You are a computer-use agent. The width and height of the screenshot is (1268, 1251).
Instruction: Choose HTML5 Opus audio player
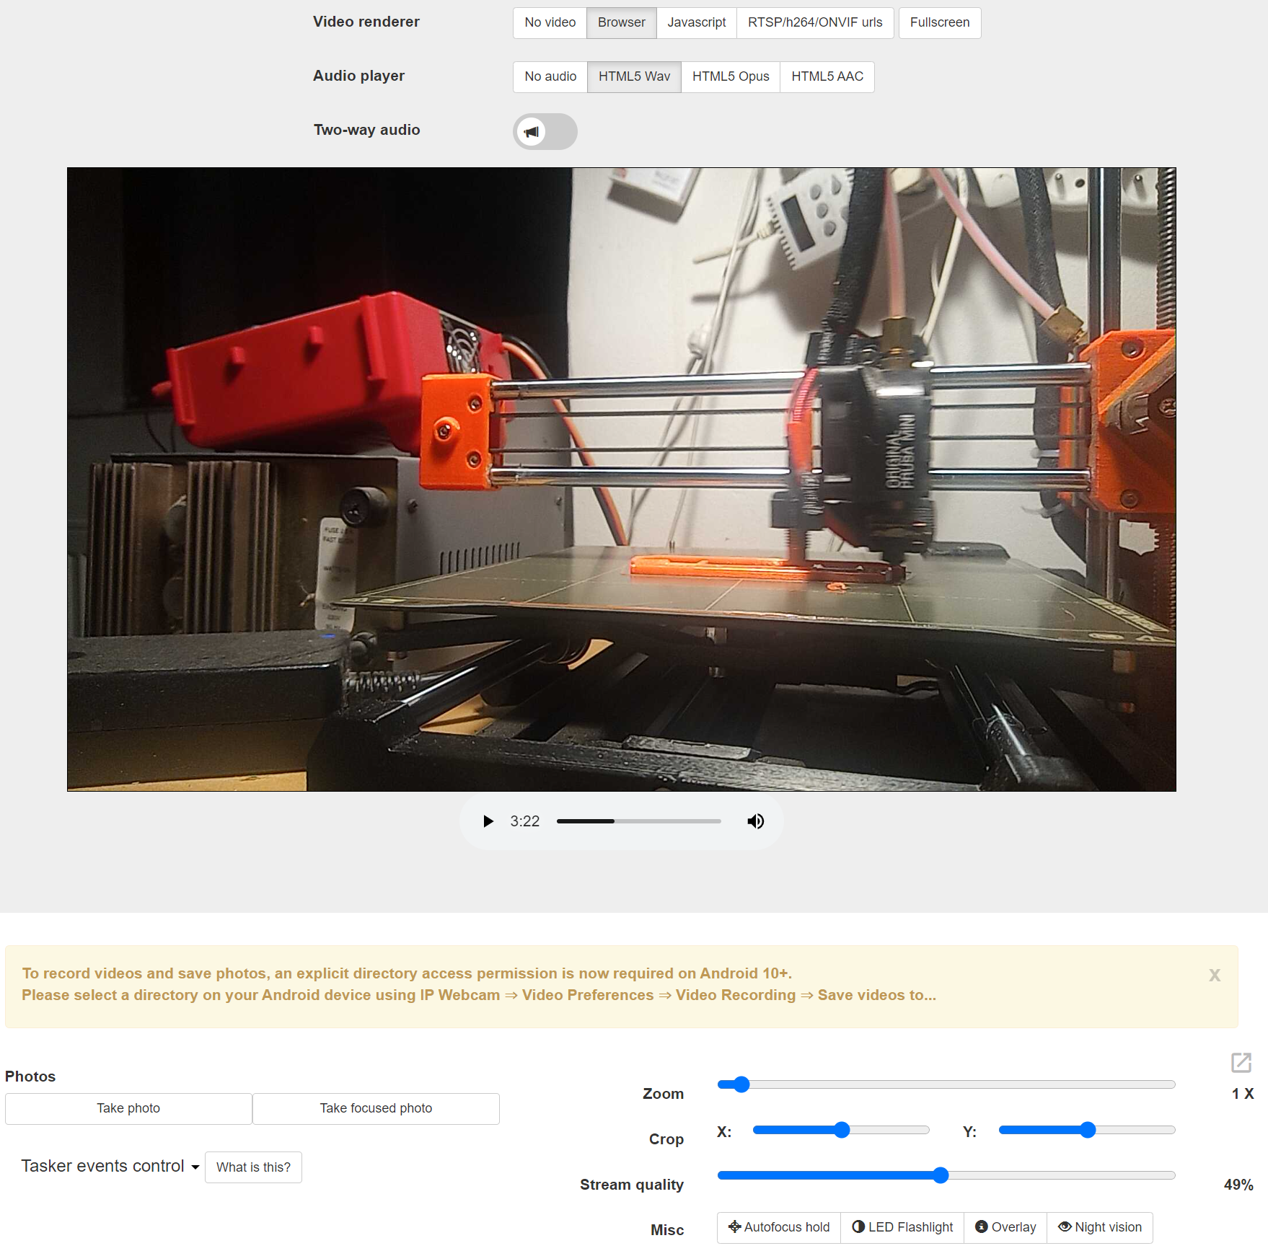(731, 76)
